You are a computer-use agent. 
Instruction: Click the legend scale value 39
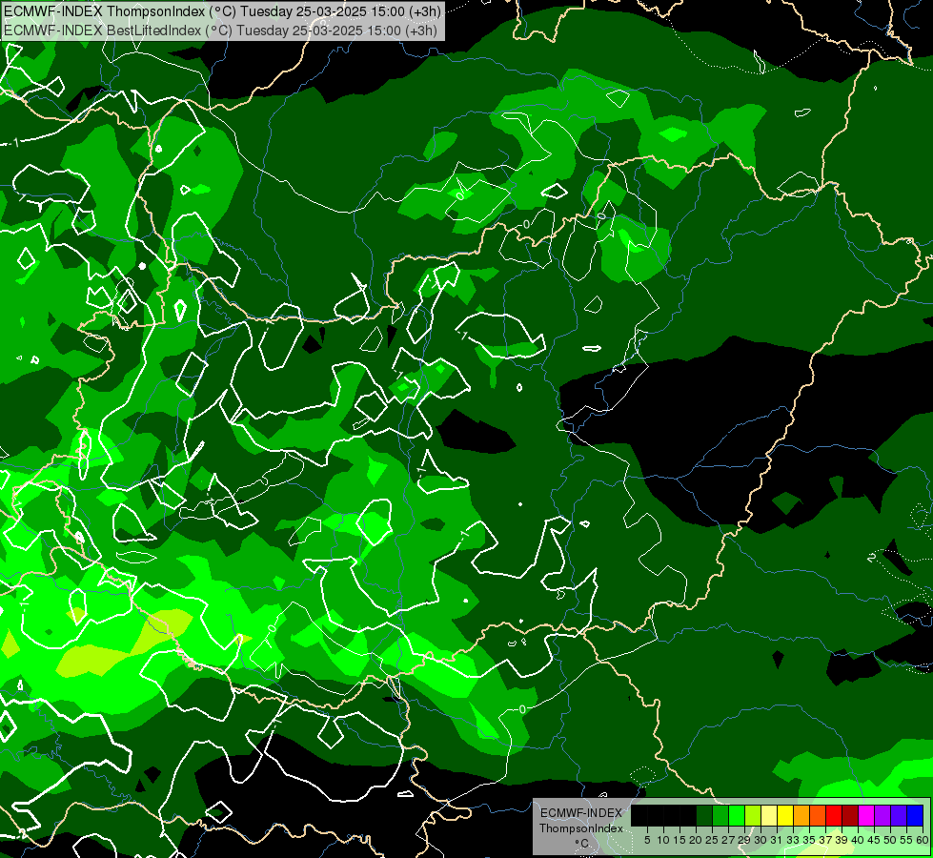pos(842,840)
